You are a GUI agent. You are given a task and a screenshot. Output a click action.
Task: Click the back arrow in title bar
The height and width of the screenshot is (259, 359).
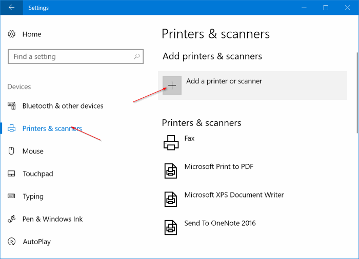[x=11, y=8]
